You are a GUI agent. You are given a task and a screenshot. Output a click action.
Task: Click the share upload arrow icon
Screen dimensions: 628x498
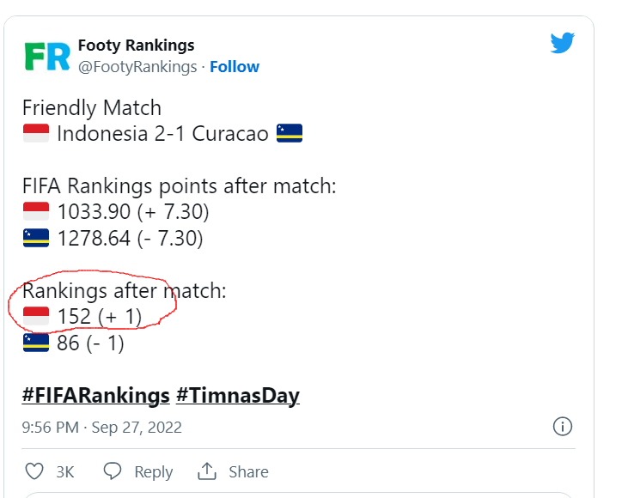[206, 471]
